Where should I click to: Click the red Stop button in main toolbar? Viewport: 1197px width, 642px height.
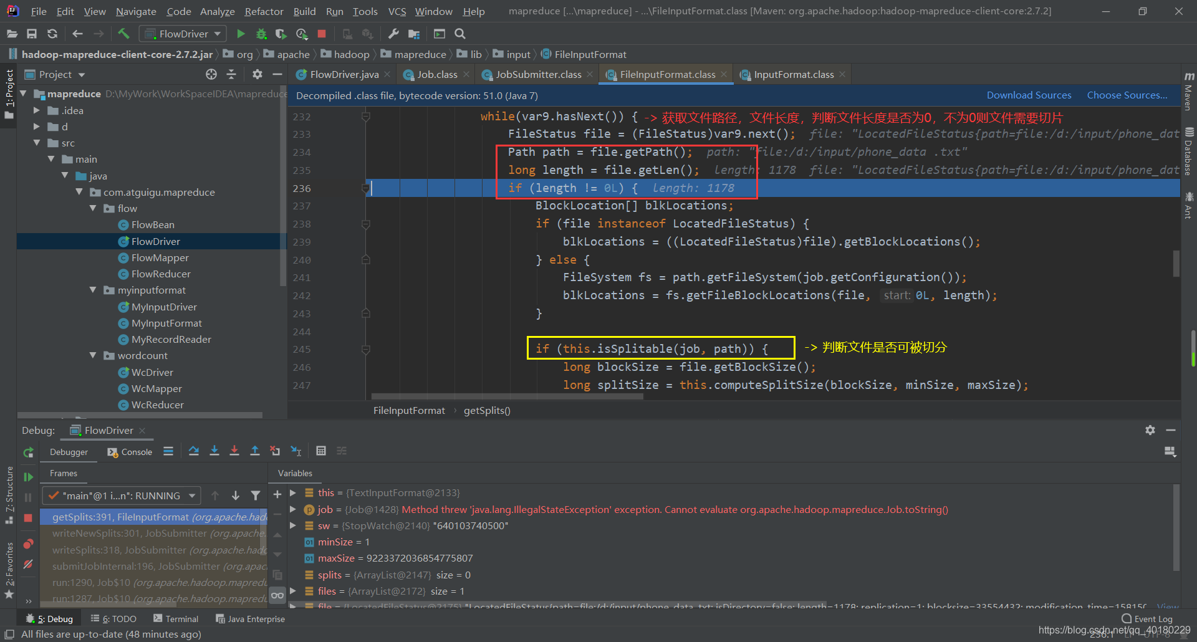[322, 34]
